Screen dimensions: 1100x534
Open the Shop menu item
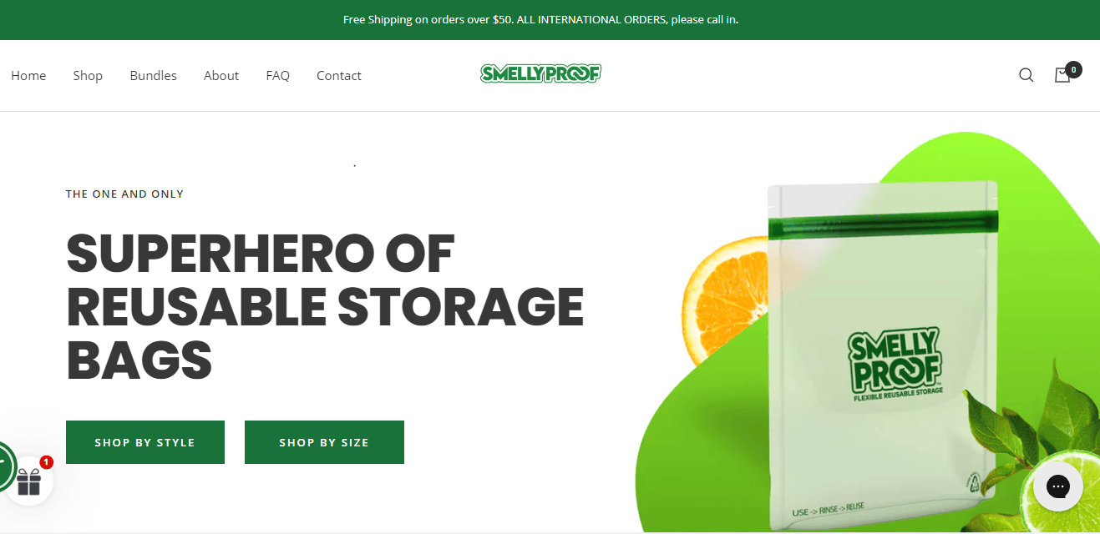pyautogui.click(x=88, y=76)
